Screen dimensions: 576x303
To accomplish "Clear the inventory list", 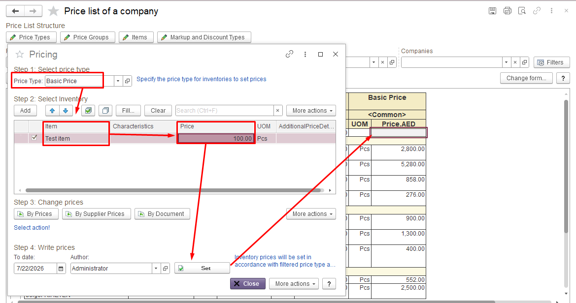I will tap(158, 110).
